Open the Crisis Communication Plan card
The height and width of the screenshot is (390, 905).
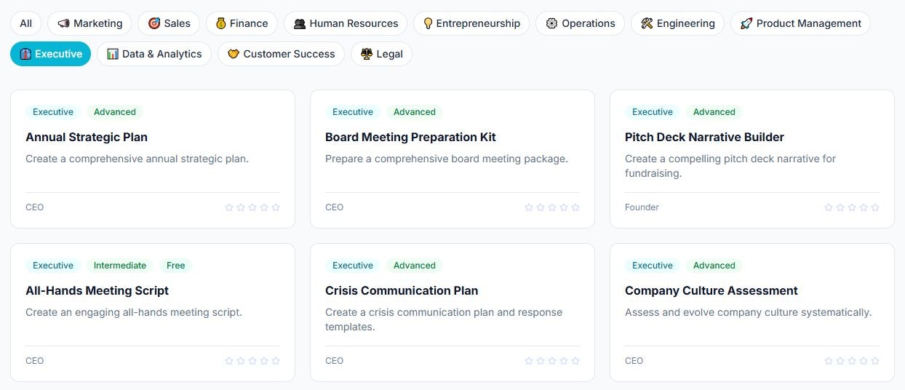[x=402, y=290]
